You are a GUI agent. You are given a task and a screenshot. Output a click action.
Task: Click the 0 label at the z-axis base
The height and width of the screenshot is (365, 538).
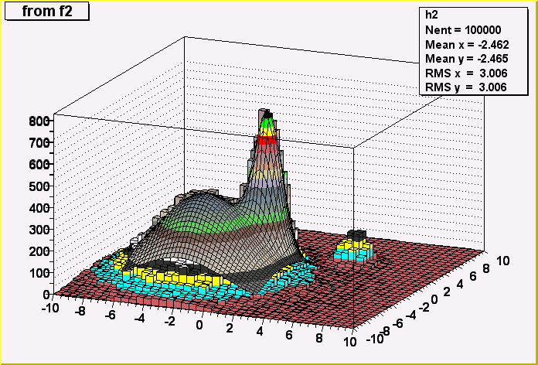pos(46,294)
